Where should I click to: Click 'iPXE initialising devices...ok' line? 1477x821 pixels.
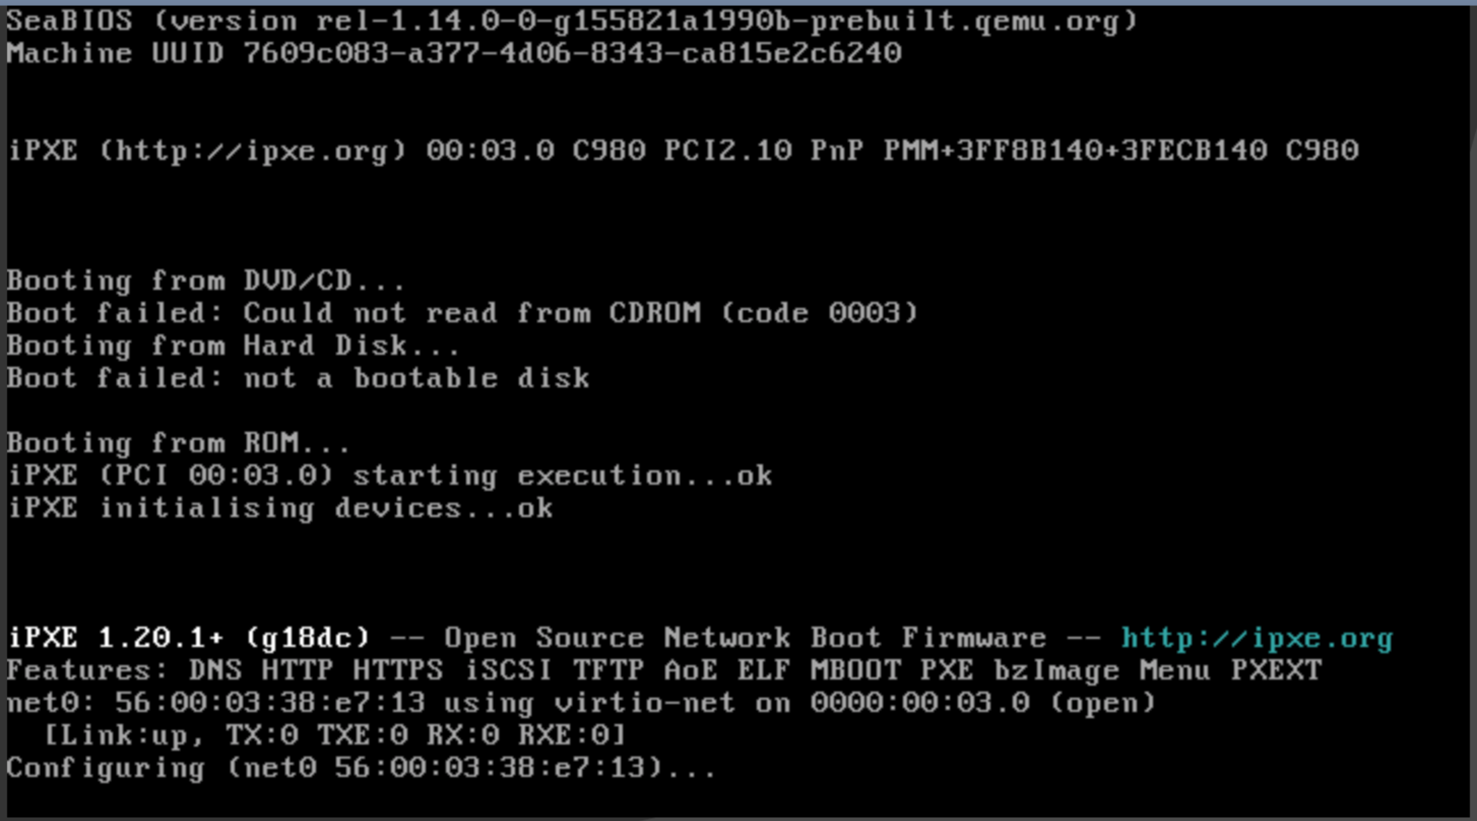[x=281, y=508]
